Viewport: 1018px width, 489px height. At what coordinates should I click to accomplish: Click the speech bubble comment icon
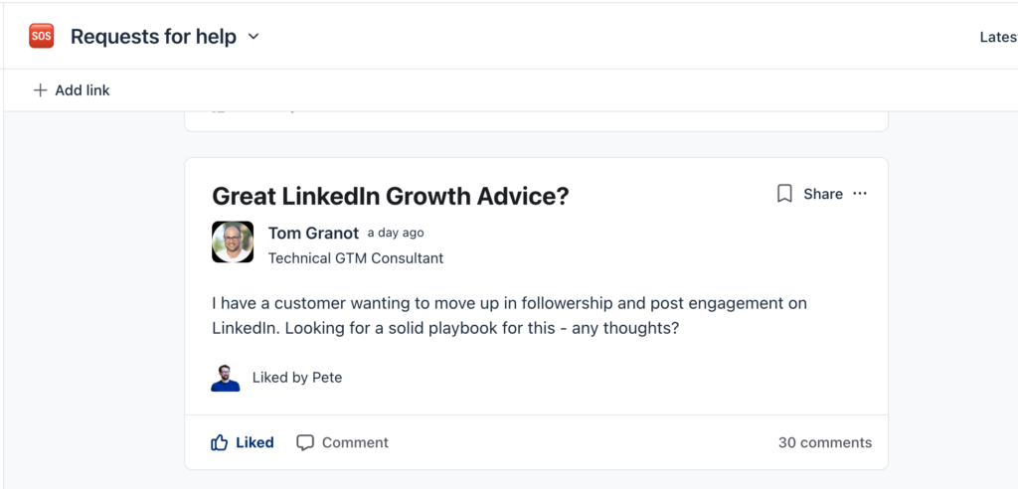tap(305, 442)
